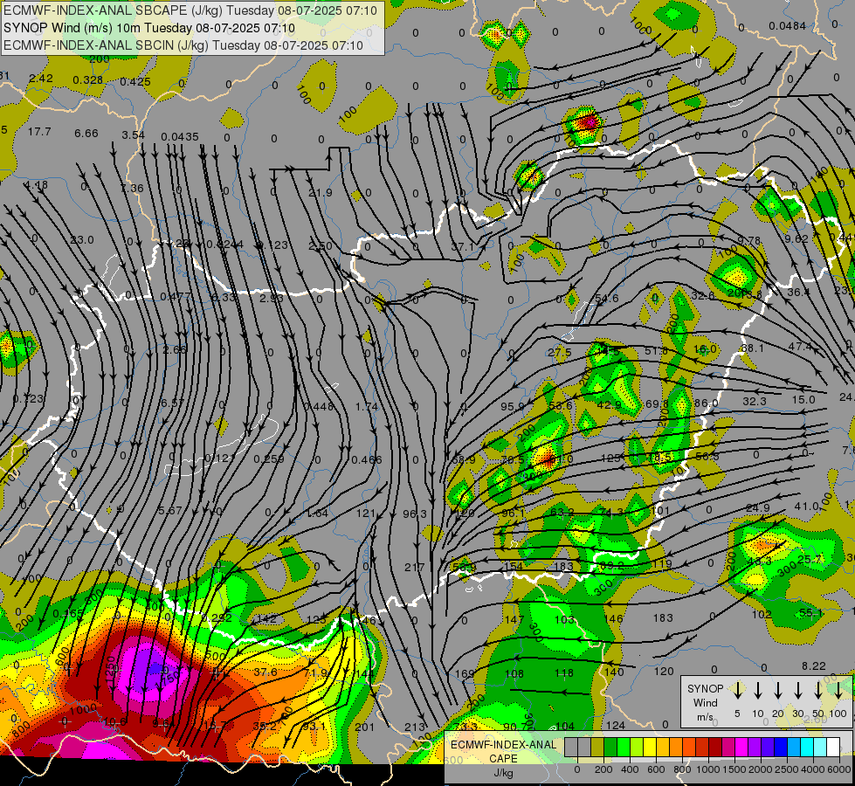Pick the dark red swatch above the 1000 tick
Screen dimensions: 855x786
(715, 748)
